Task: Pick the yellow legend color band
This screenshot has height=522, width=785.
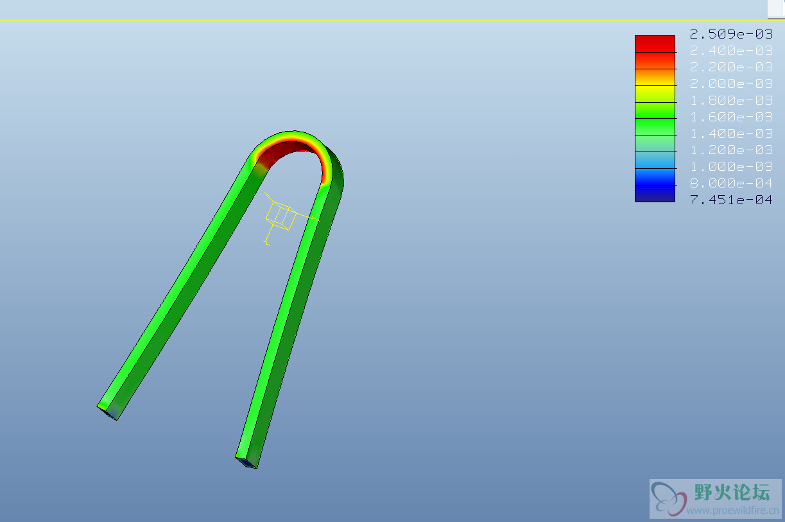Action: coord(655,94)
